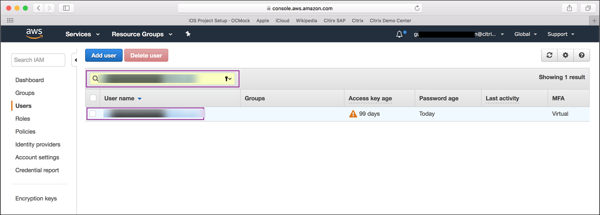Expand the Services dropdown
The width and height of the screenshot is (600, 215).
pos(83,34)
